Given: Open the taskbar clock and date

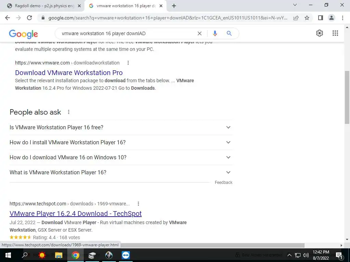Looking at the screenshot, I should coord(321,255).
